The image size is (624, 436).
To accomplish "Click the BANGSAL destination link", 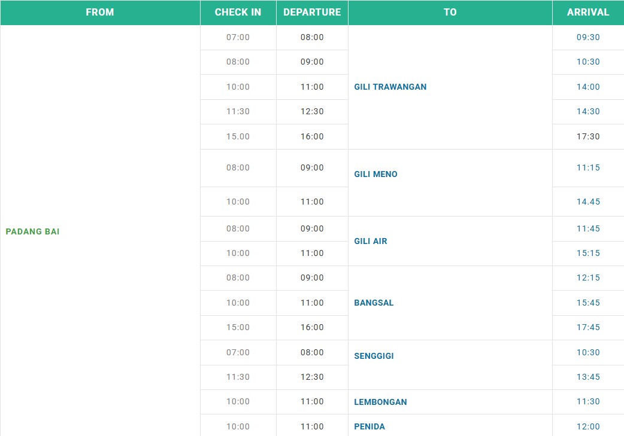I will click(374, 303).
